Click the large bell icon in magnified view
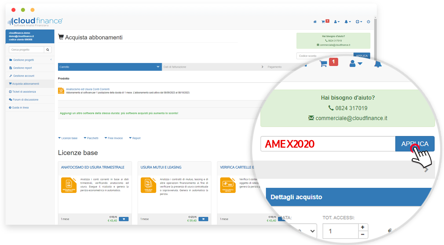444x245 pixels. point(378,64)
